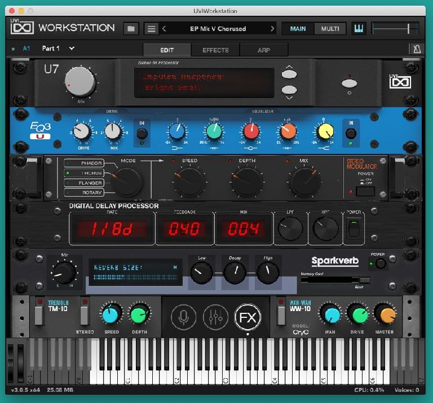This screenshot has width=433, height=403.
Task: Click the EQ3 Drive knob
Action: [x=81, y=131]
